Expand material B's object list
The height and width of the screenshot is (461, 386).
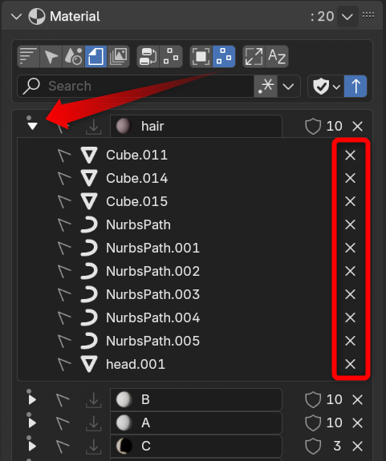pos(32,399)
